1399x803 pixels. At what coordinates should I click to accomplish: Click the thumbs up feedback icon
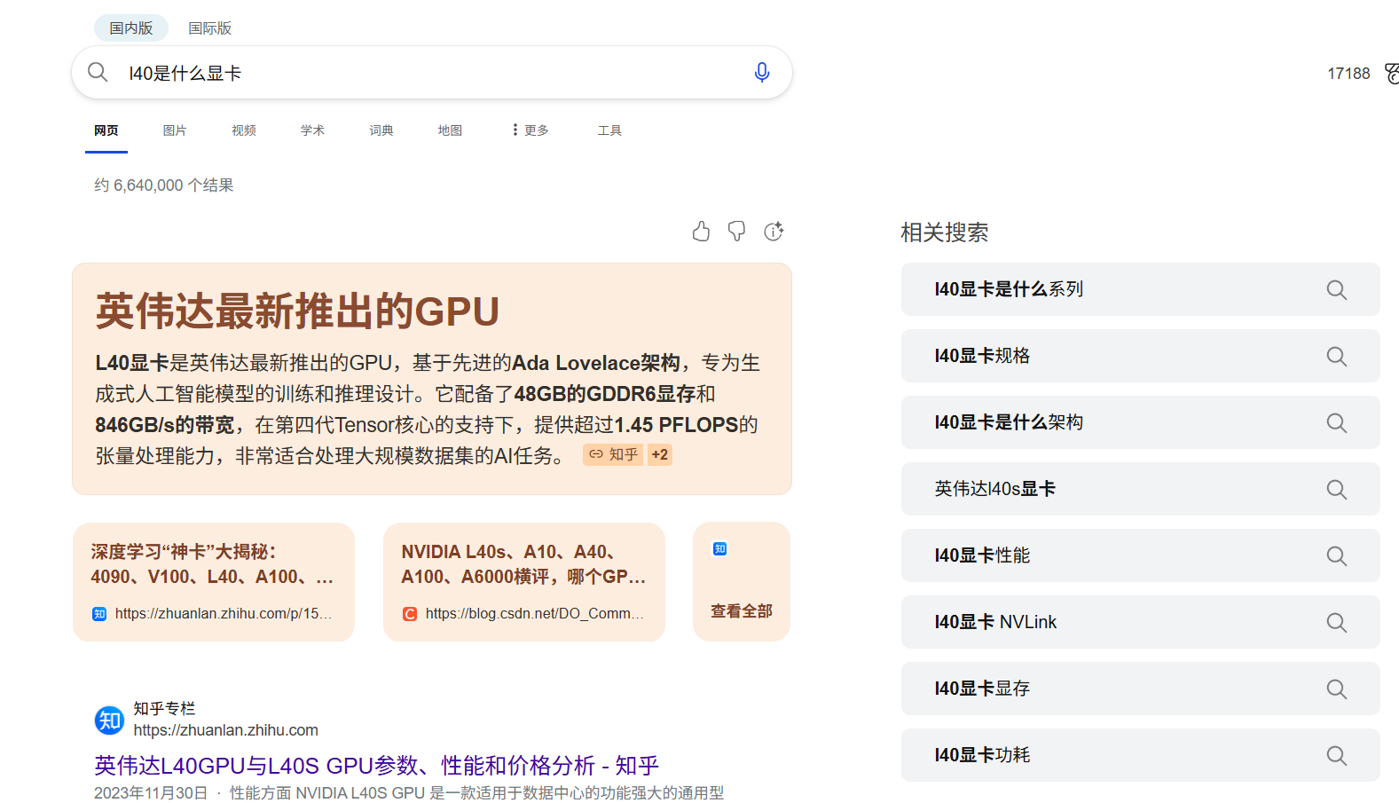tap(701, 232)
